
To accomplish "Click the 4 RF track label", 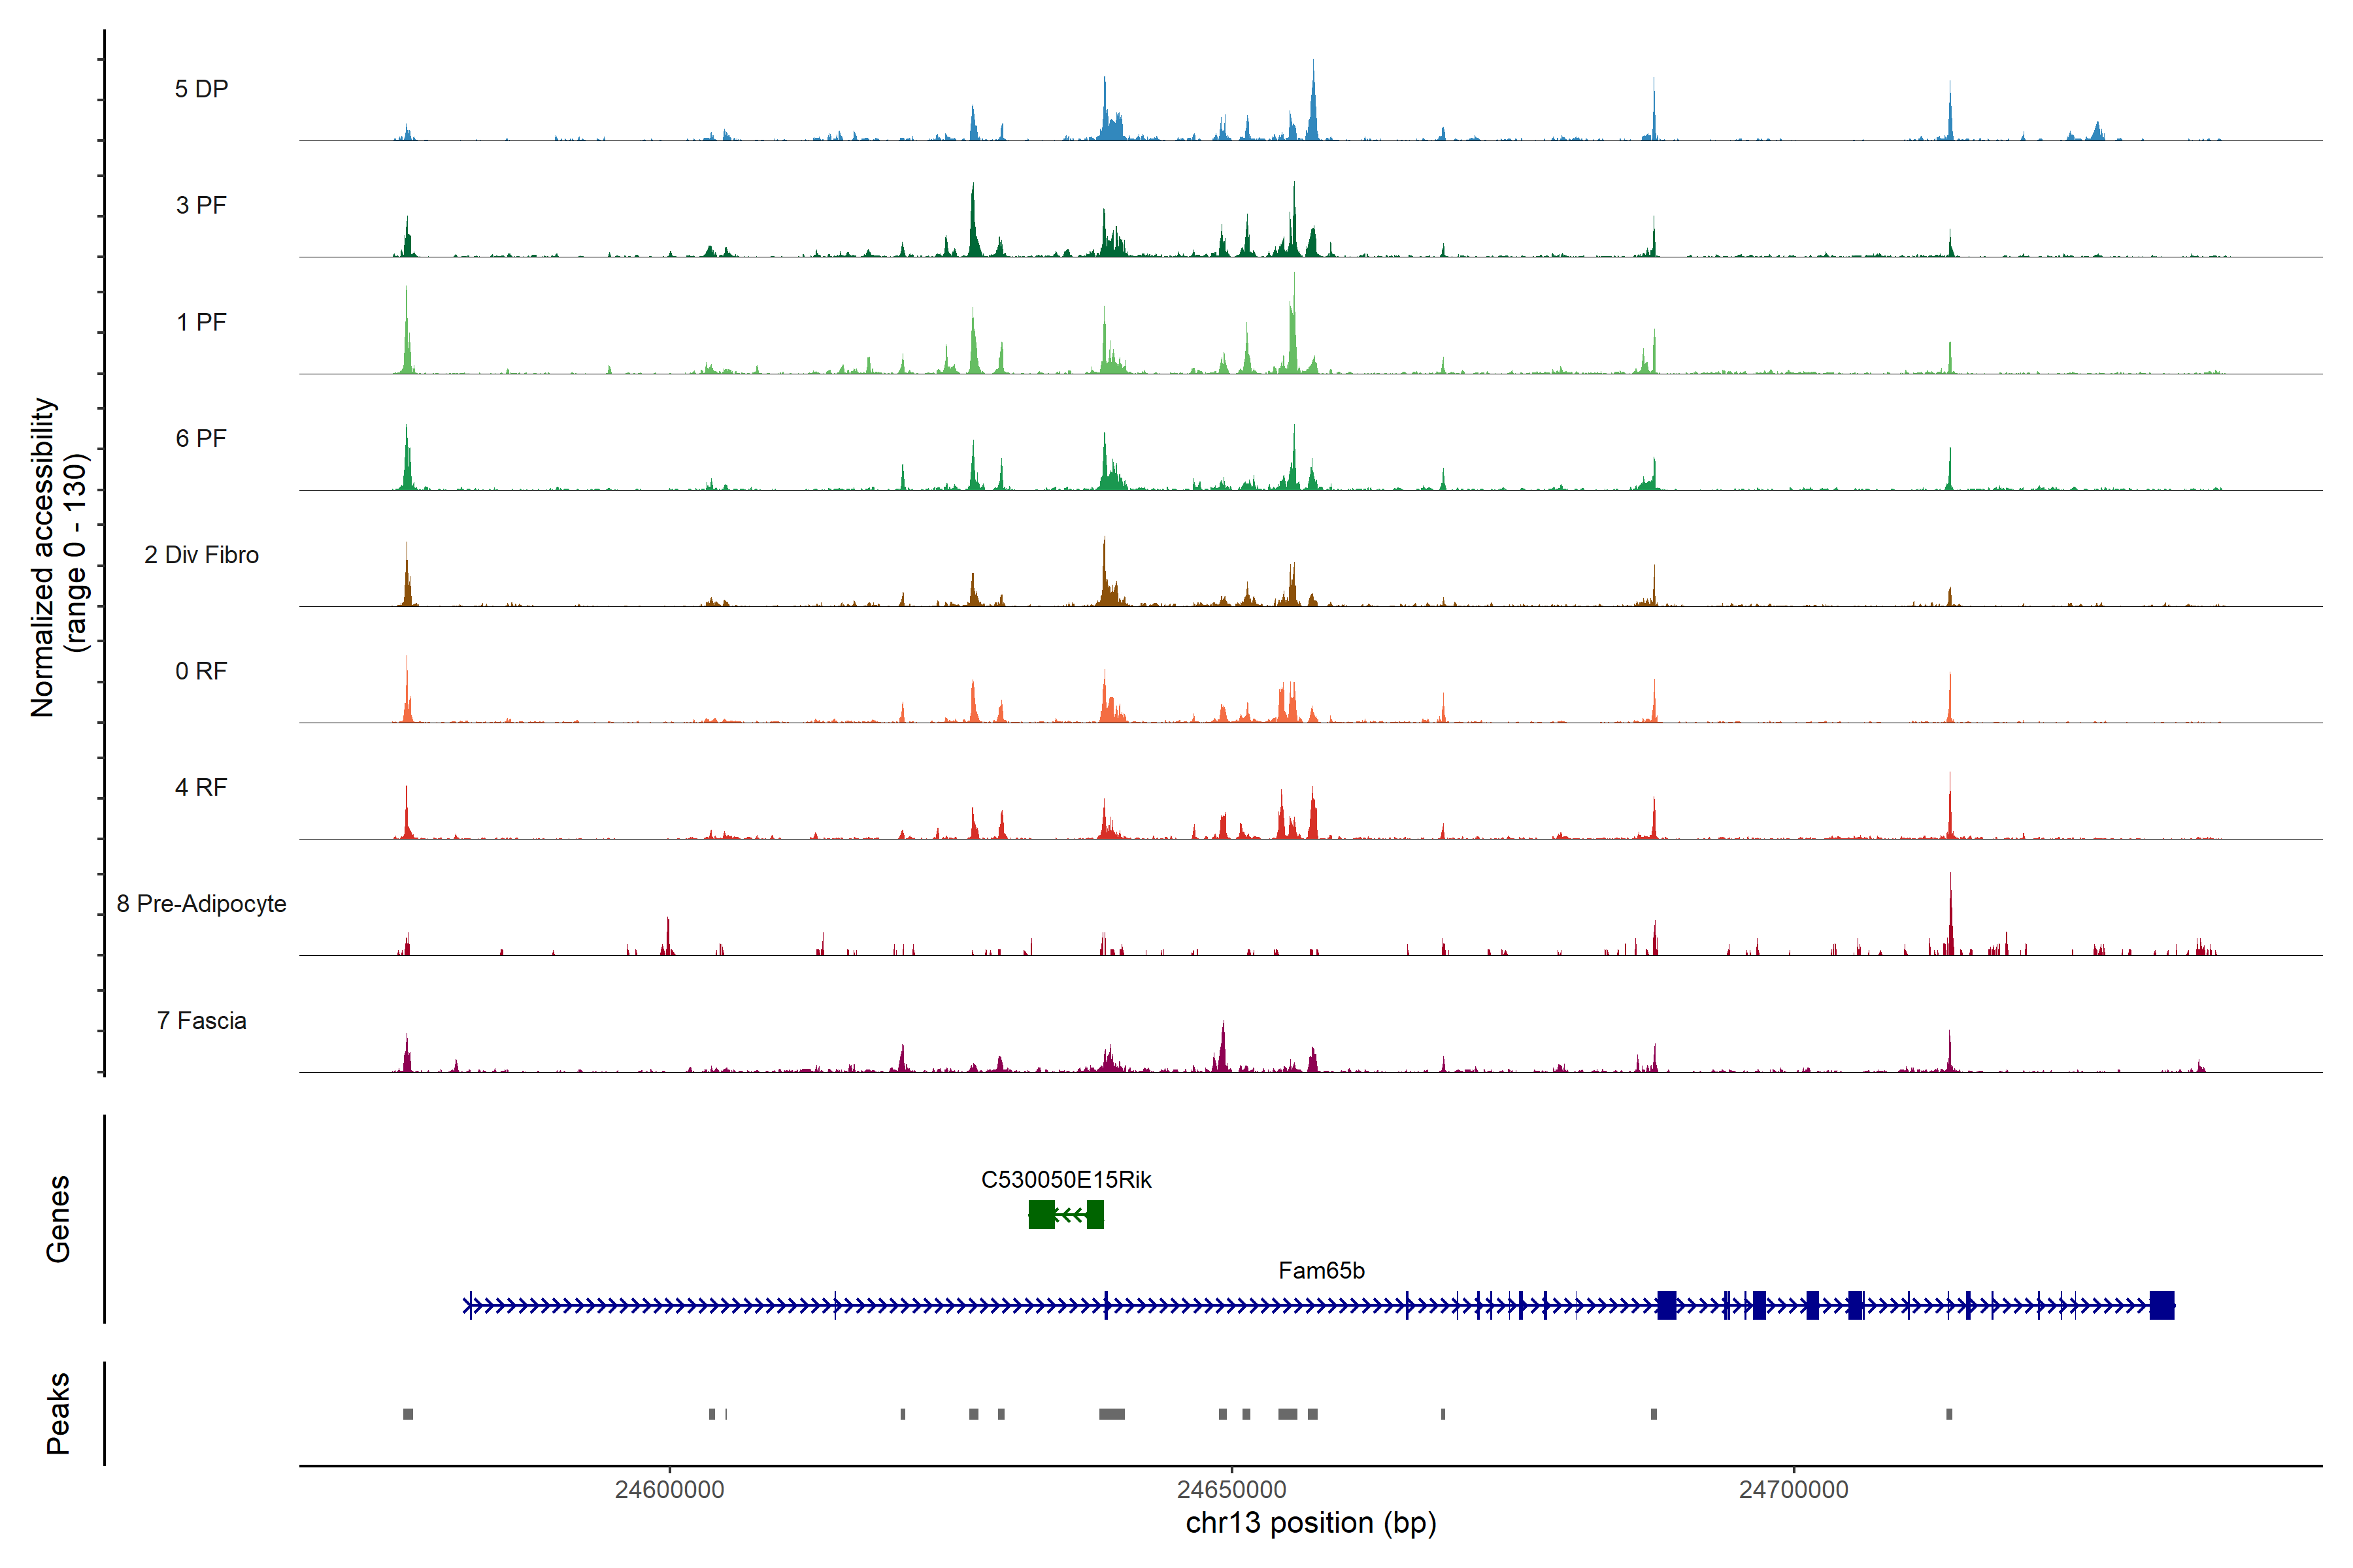I will pos(201,787).
